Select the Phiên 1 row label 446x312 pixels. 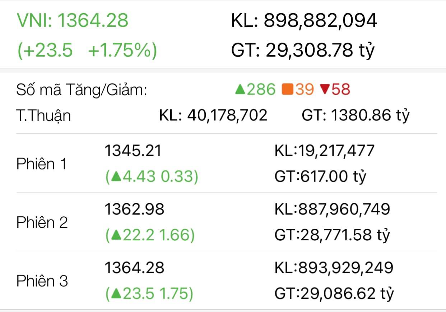pos(42,164)
